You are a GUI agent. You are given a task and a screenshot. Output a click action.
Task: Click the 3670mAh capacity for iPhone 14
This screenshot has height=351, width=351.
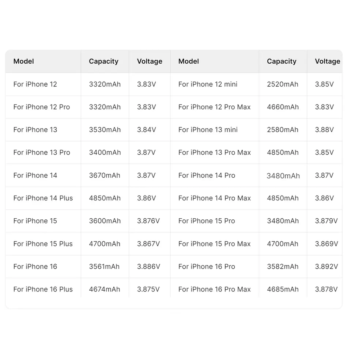(105, 175)
